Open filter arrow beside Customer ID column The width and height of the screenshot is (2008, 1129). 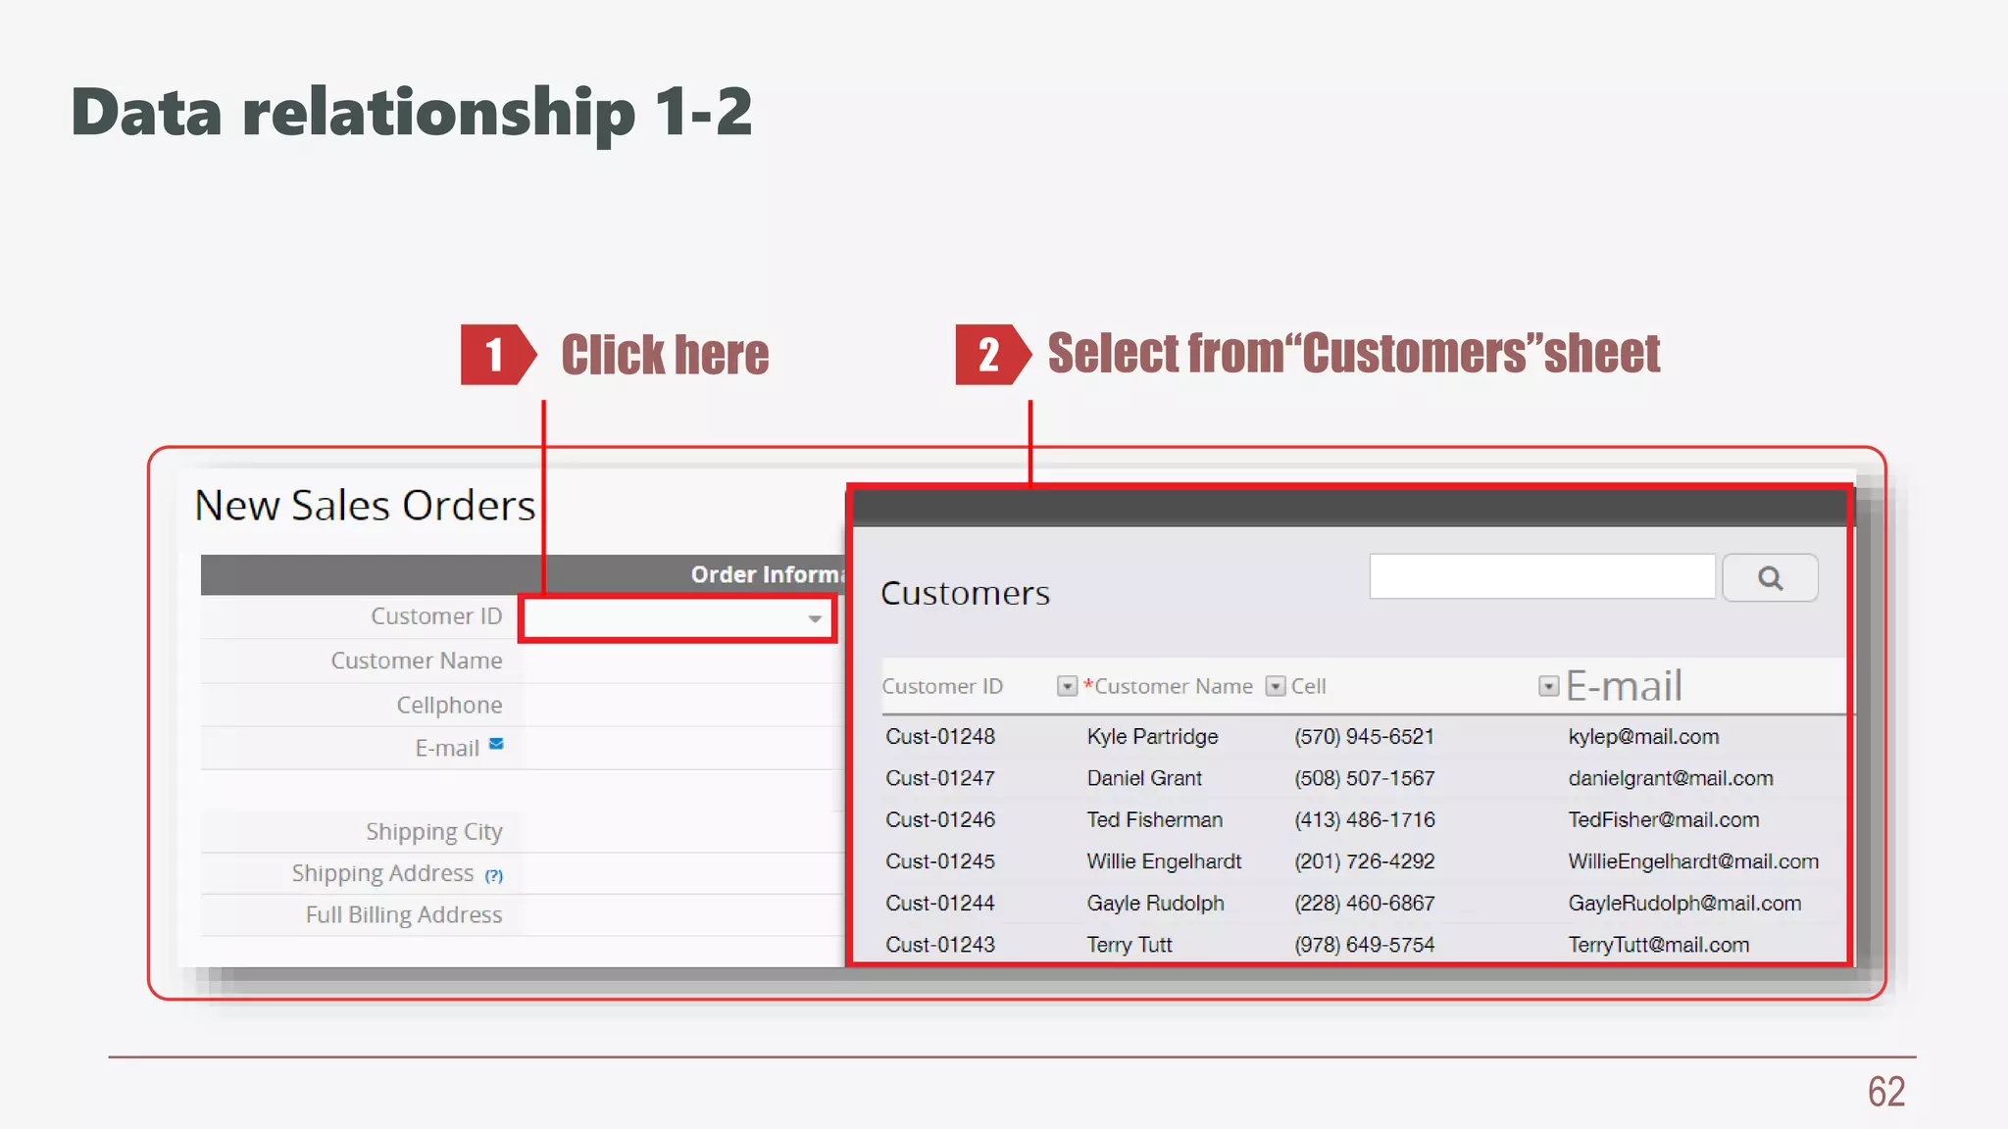click(x=1068, y=686)
